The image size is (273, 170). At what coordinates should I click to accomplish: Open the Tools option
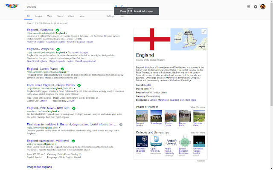pos(122,16)
